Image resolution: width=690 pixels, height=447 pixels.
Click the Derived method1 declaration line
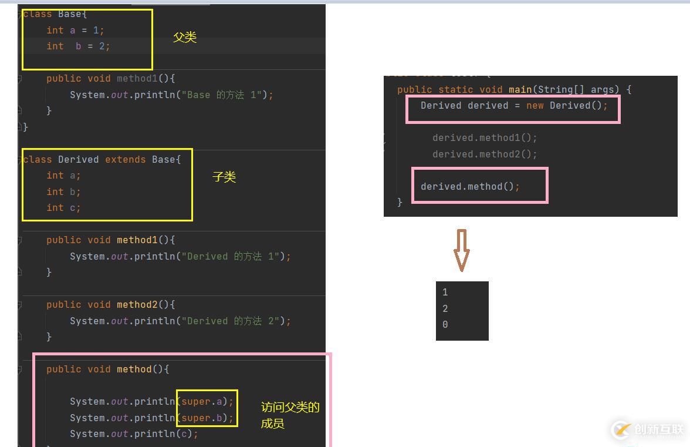coord(111,240)
